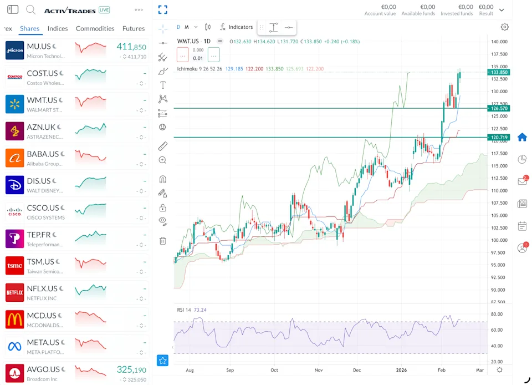Open search with the magnifier icon

(x=31, y=10)
